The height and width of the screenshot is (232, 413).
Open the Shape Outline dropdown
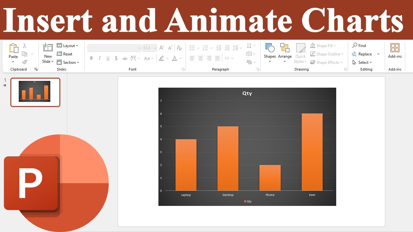point(327,54)
